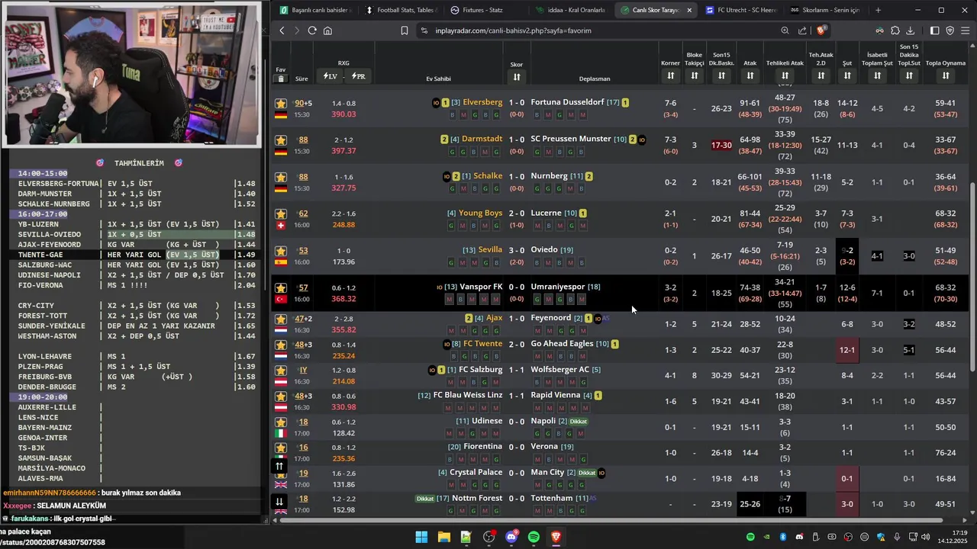Click the trash icon under Fav header
Image resolution: width=977 pixels, height=549 pixels.
coord(281,79)
